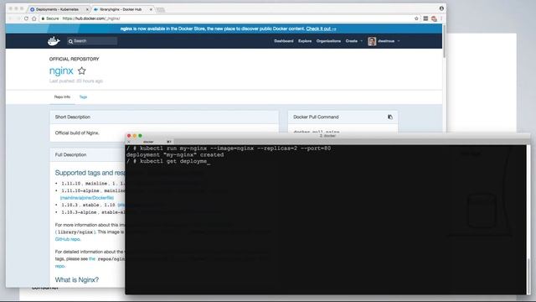
Task: Bookmark this page with the star icon
Action: tap(416, 18)
